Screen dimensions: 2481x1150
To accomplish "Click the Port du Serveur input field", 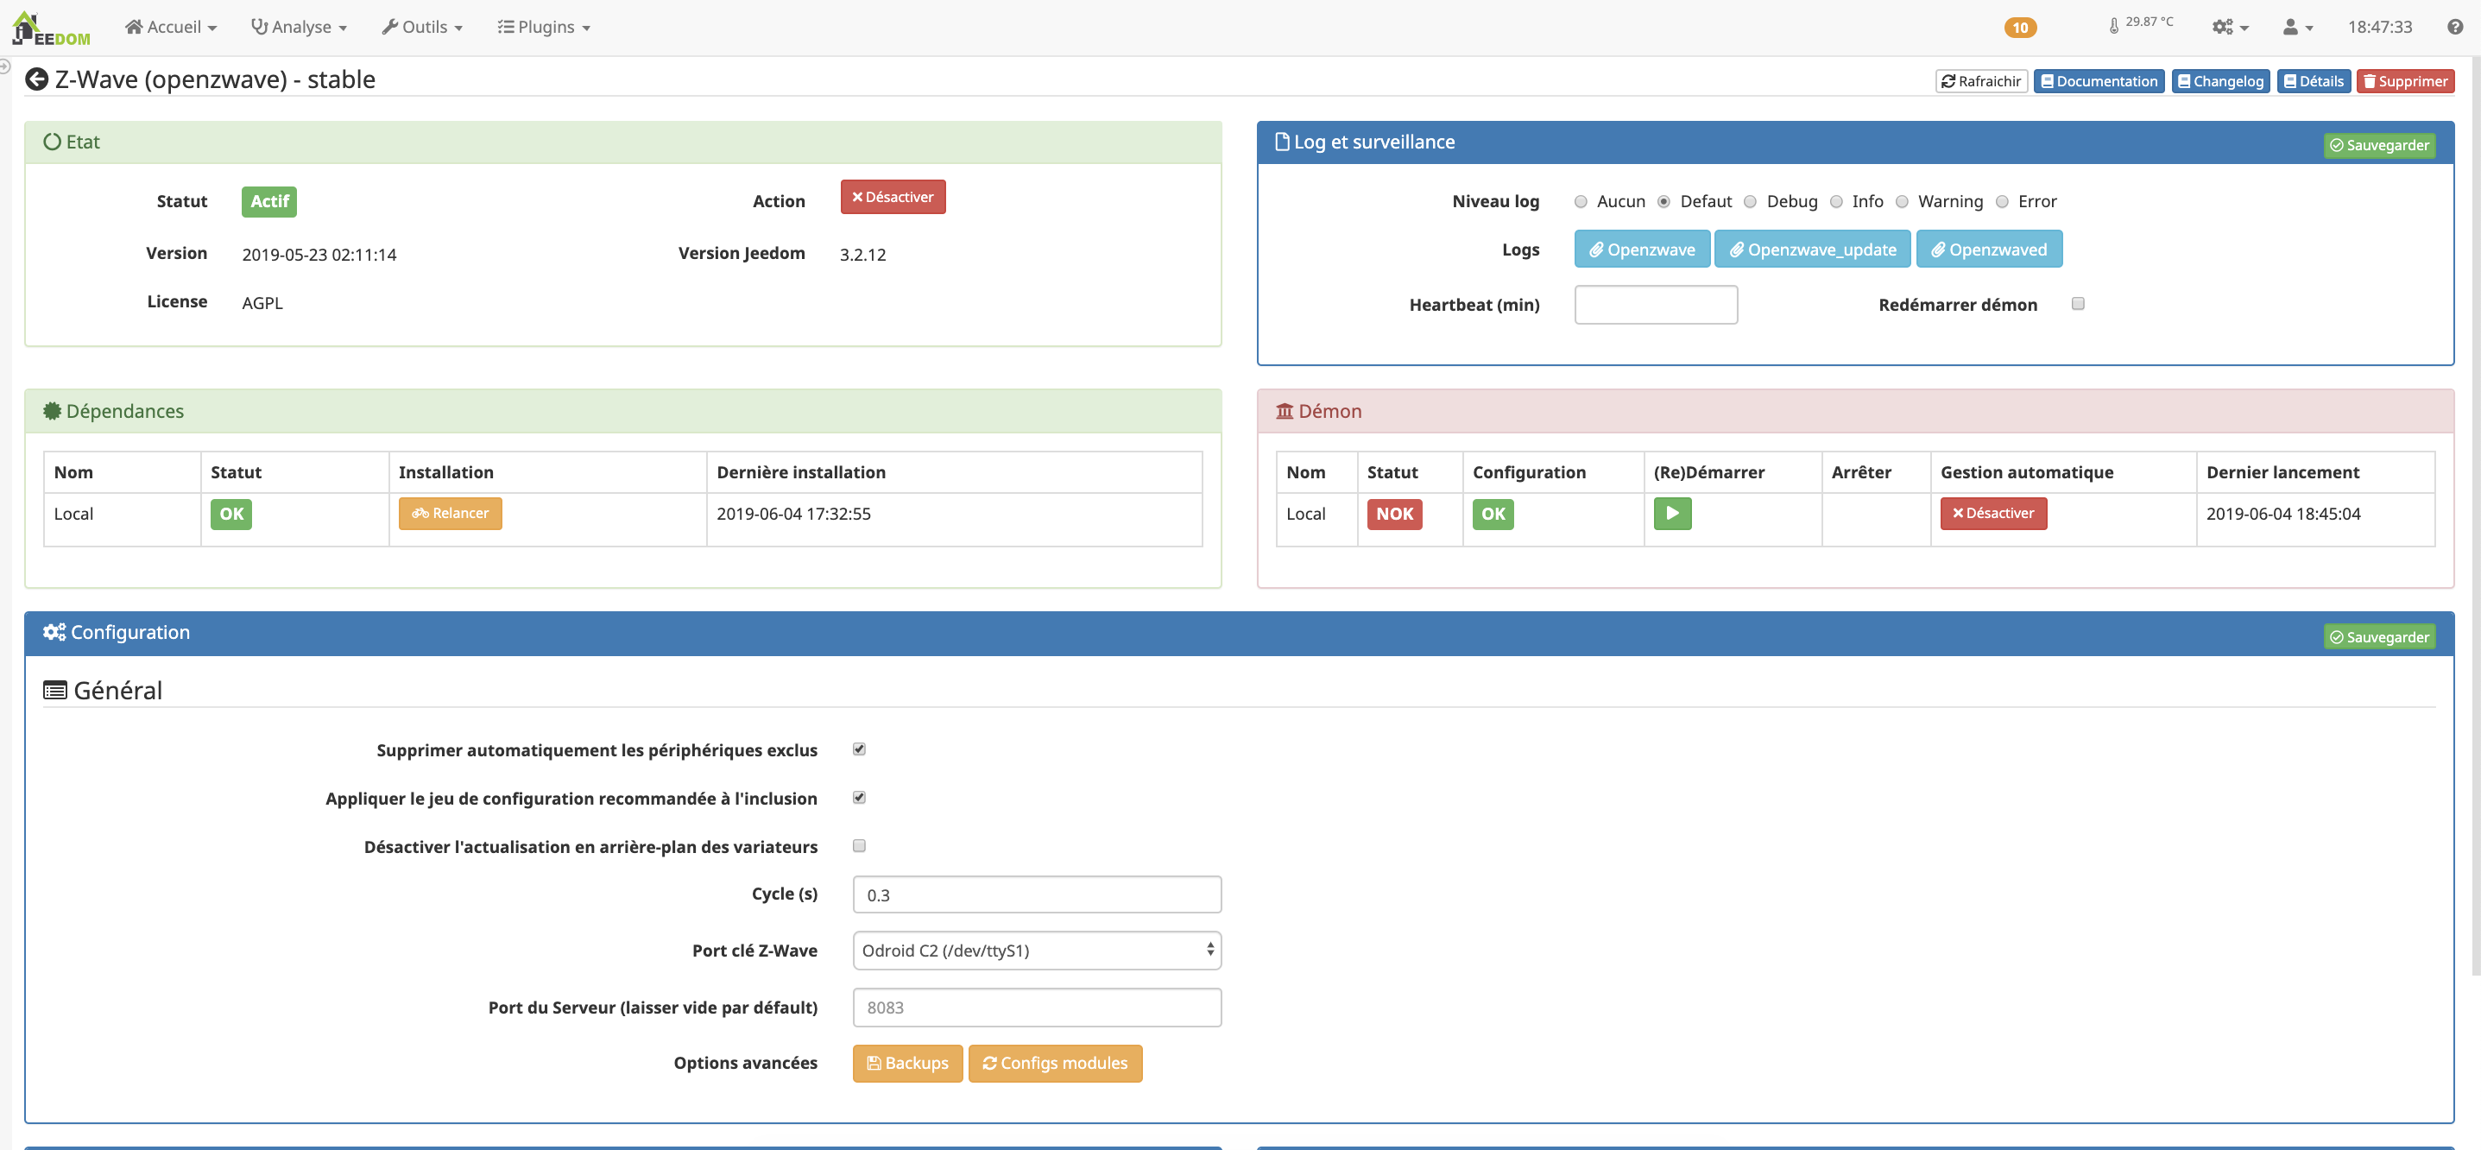I will 1036,1008.
